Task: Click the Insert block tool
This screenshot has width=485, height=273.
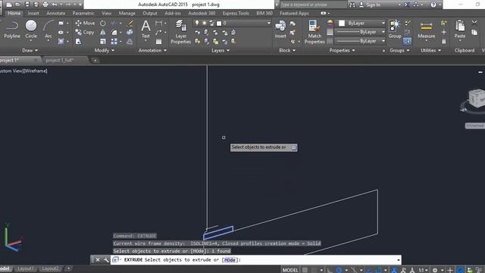Action: (x=280, y=30)
